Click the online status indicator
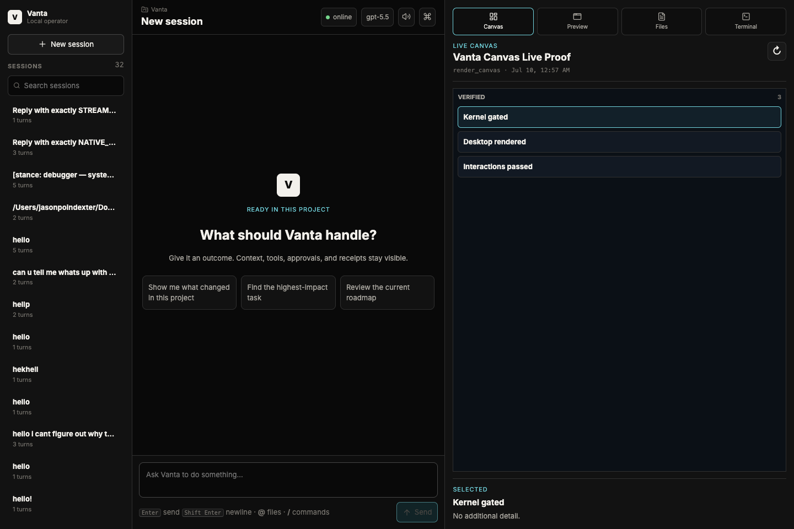 [339, 17]
